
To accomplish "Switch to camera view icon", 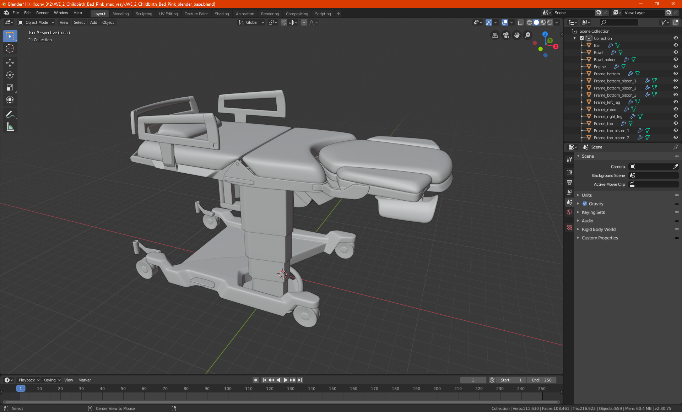I will [506, 35].
